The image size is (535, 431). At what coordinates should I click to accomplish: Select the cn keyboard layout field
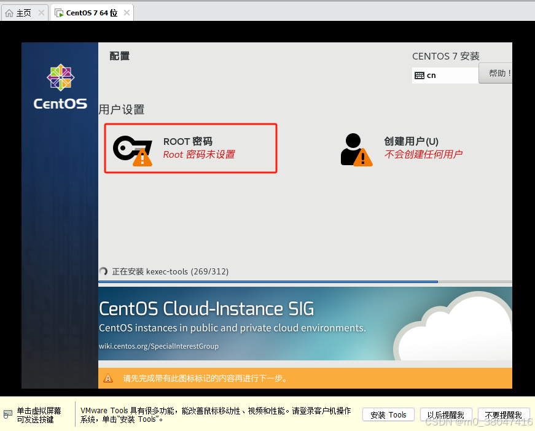[x=445, y=76]
